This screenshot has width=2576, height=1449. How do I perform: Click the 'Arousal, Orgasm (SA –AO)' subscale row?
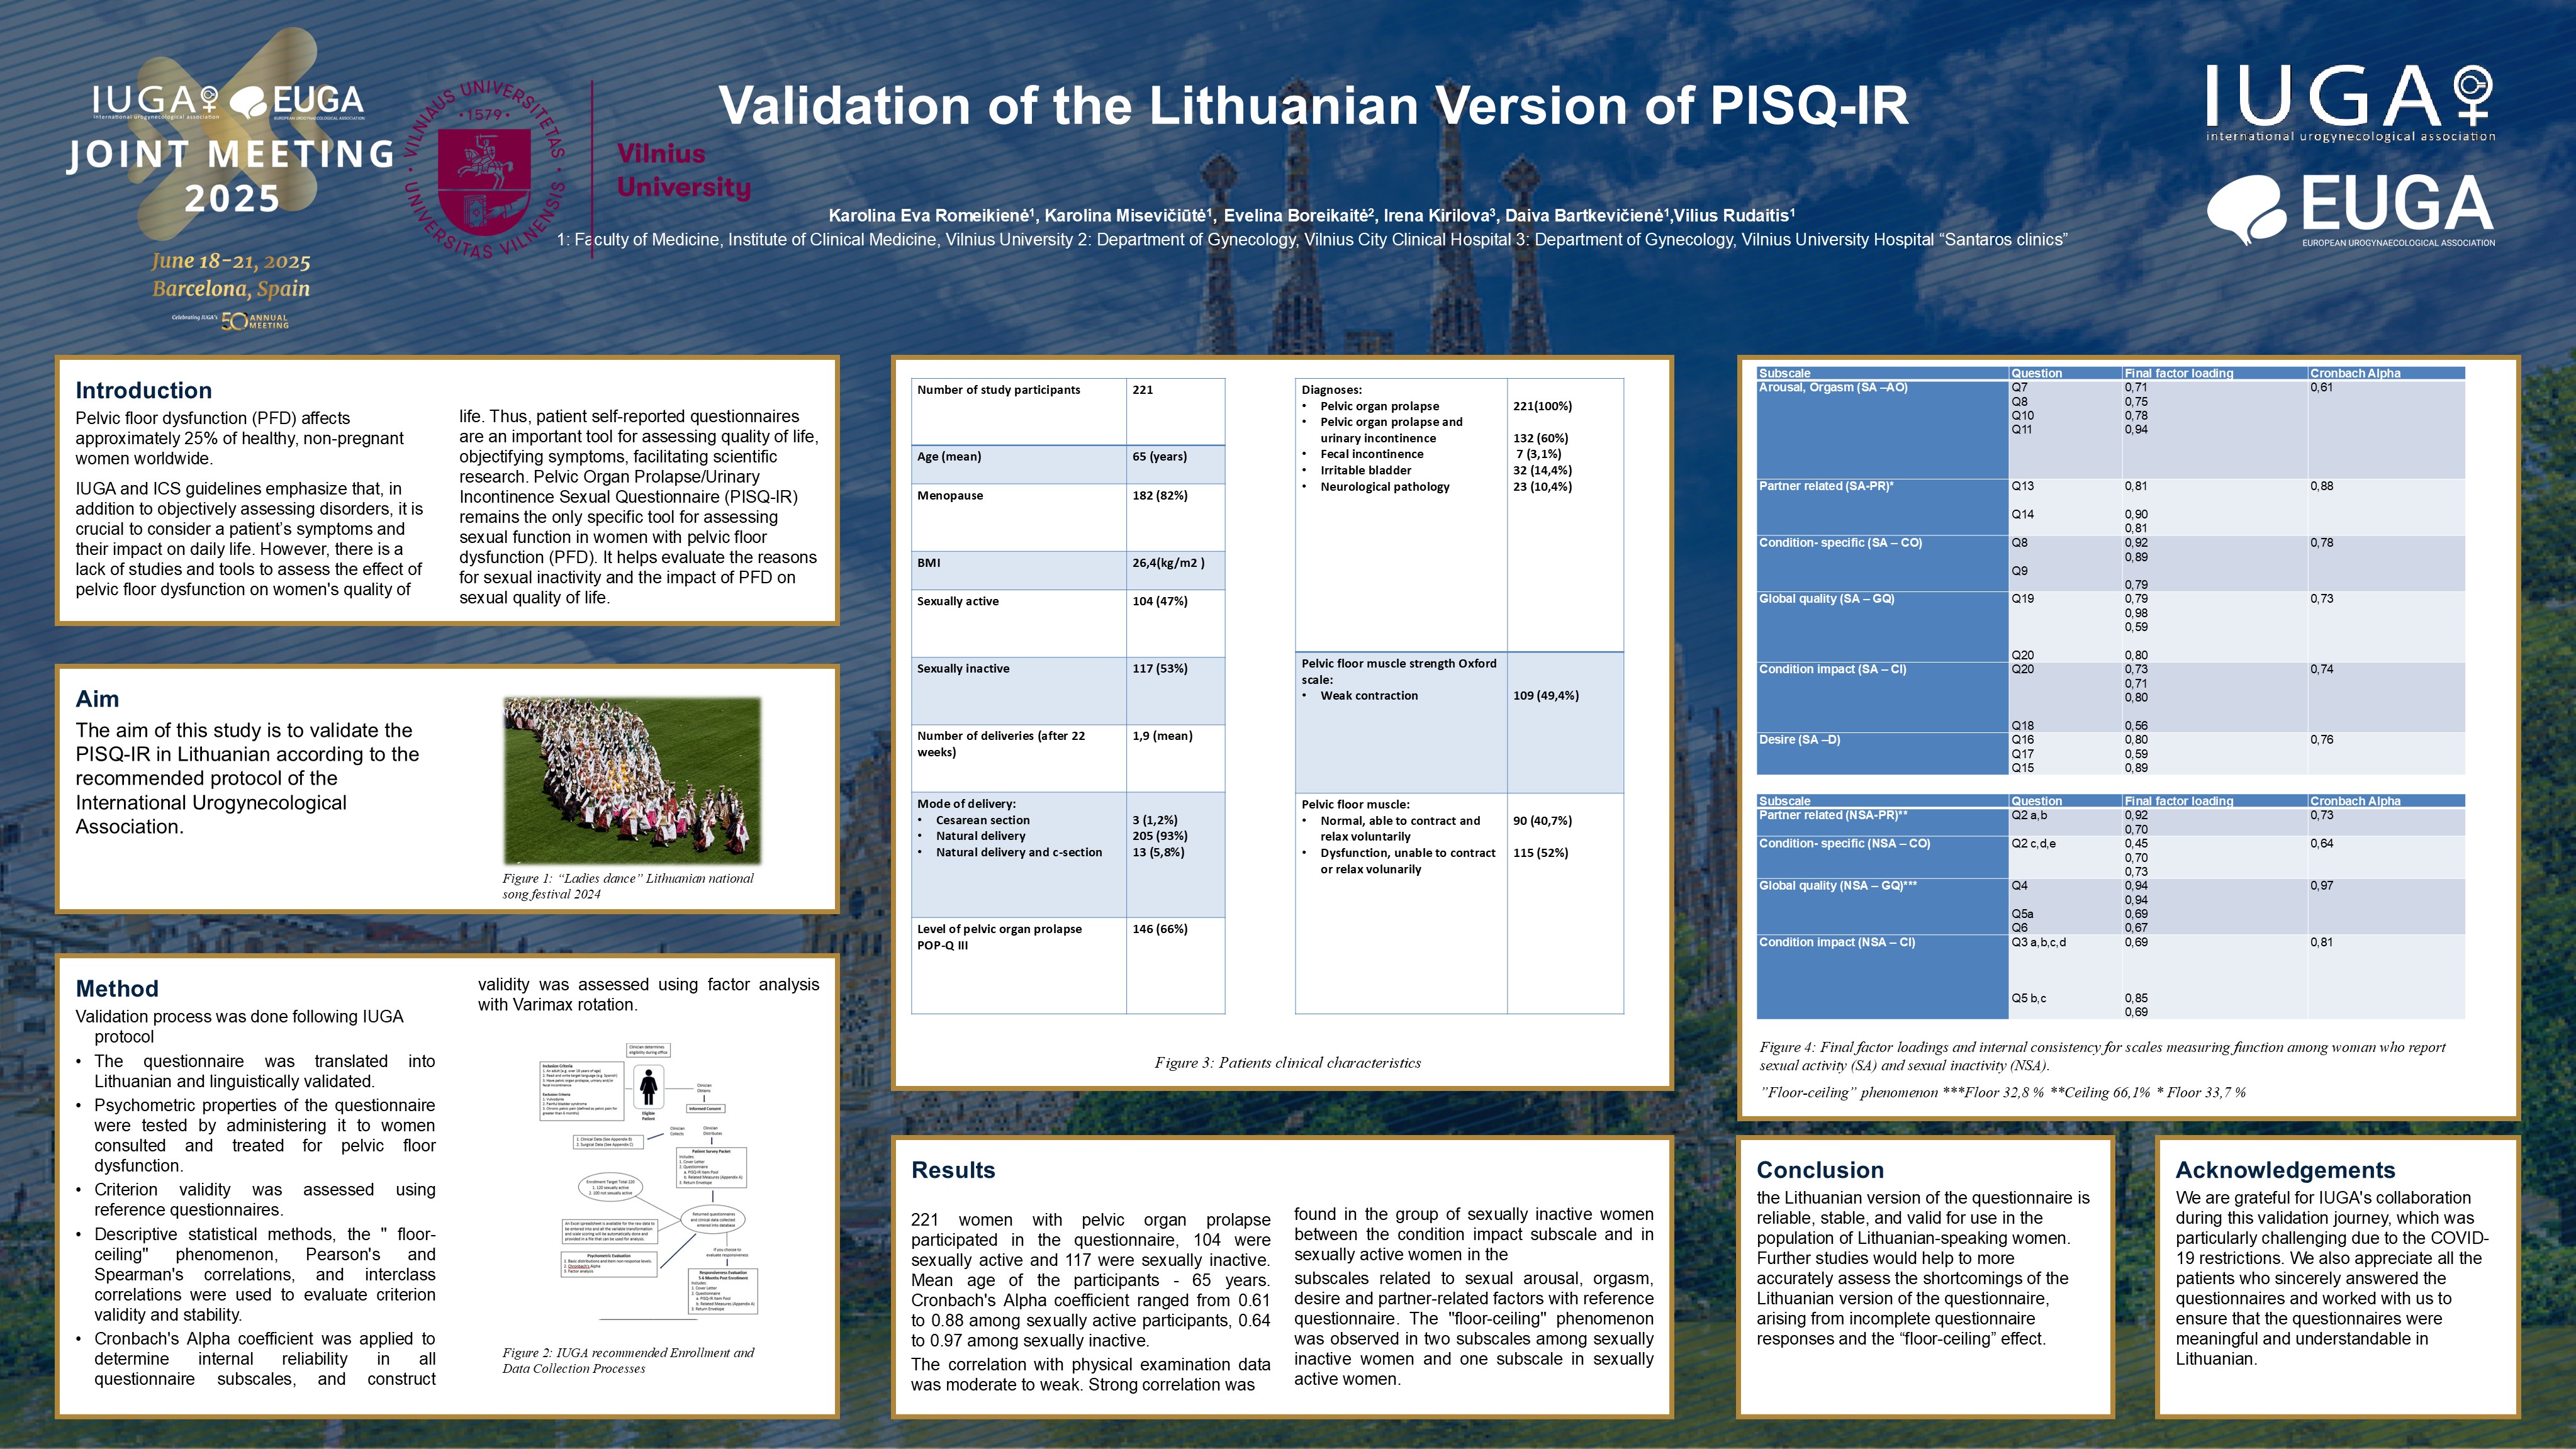2110,429
